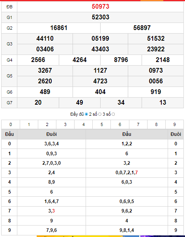The height and width of the screenshot is (237, 185).
Task: Click the G5 number 4723
Action: click(x=100, y=81)
